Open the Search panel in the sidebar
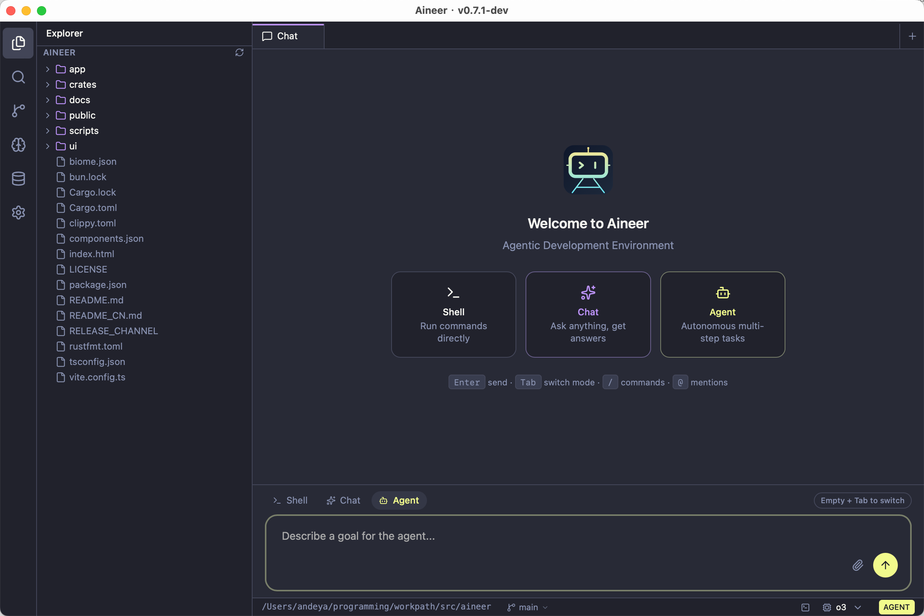 [x=18, y=77]
